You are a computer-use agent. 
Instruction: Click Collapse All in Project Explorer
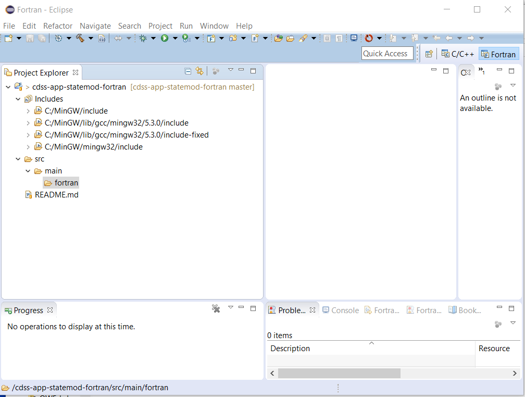click(187, 72)
